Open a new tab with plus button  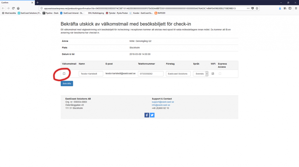(x=37, y=2)
